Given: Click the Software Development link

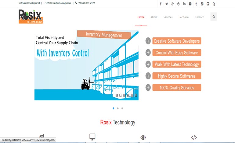Looking at the screenshot, I should [29, 3].
